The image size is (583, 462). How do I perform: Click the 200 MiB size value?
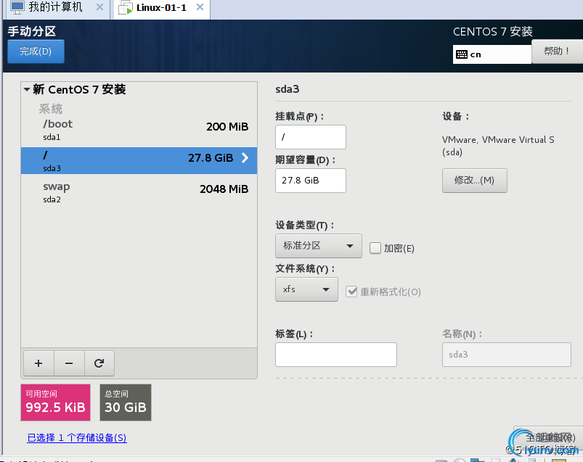[x=227, y=127]
